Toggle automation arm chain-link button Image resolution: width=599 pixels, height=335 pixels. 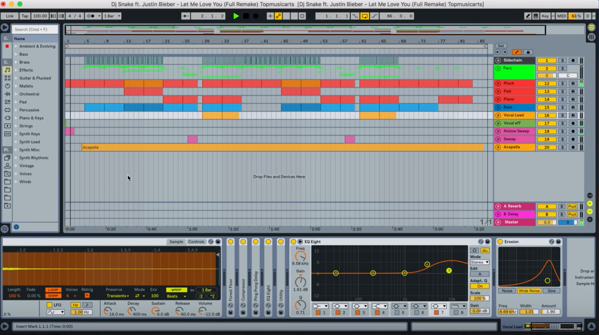click(278, 16)
